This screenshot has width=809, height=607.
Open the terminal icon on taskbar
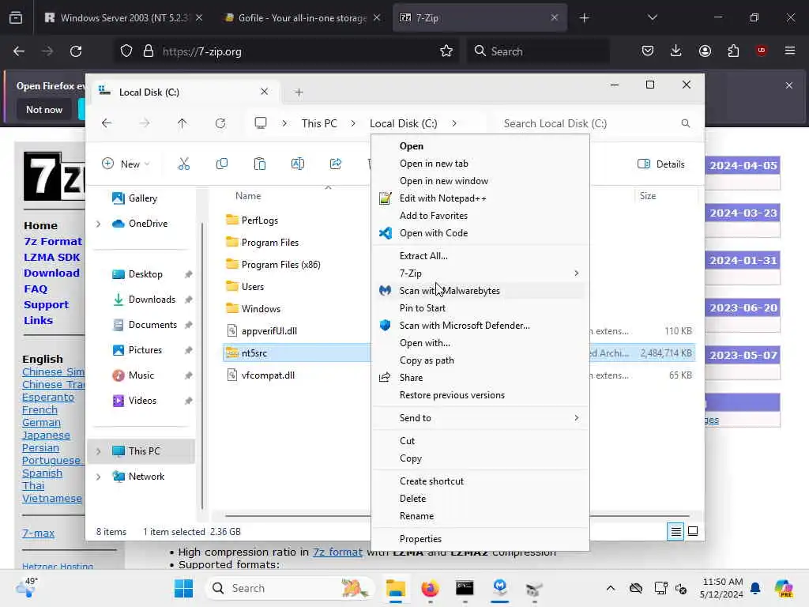[465, 588]
